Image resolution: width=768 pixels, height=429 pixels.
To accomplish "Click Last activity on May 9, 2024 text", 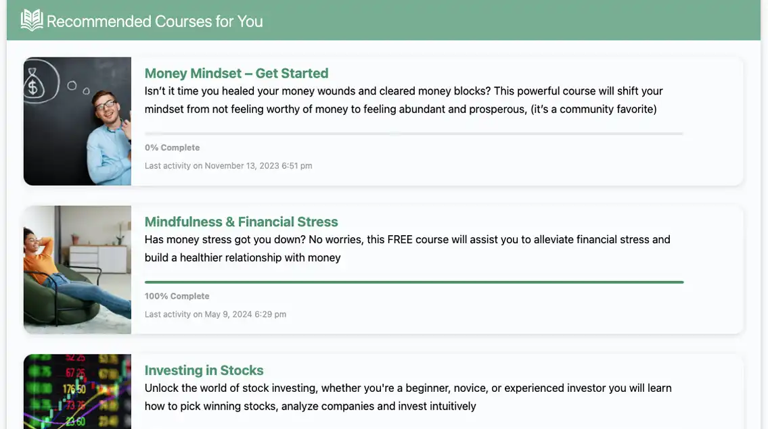I will (215, 314).
